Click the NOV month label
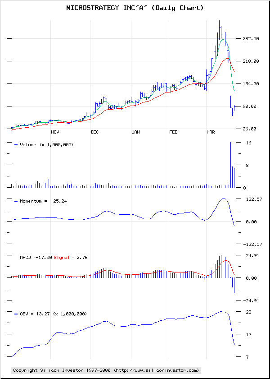Image resolution: width=270 pixels, height=379 pixels. [x=55, y=132]
